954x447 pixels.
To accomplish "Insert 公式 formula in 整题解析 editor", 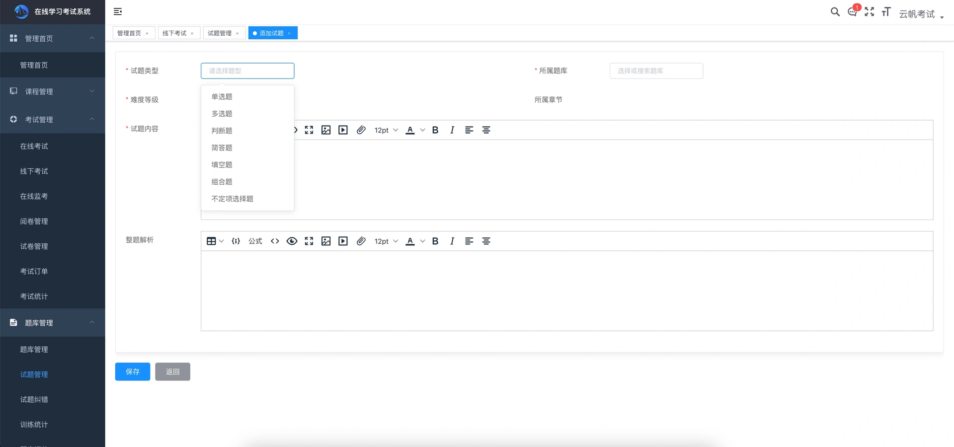I will (255, 241).
